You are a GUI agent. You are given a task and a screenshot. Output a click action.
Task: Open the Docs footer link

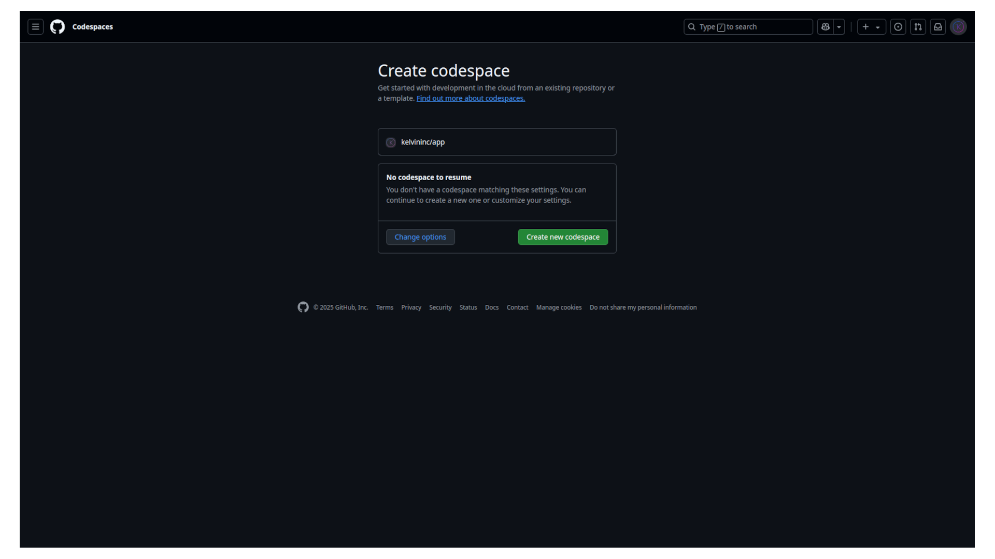[x=491, y=307]
